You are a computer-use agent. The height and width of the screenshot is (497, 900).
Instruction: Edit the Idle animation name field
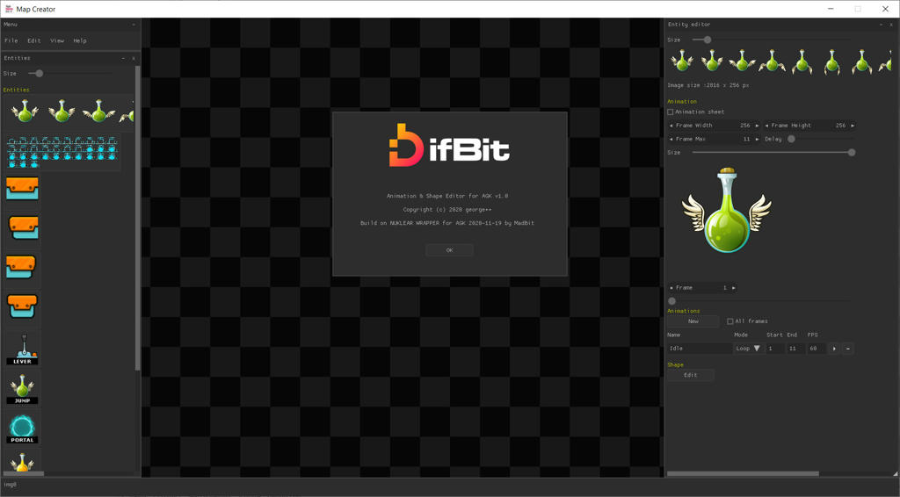point(700,349)
